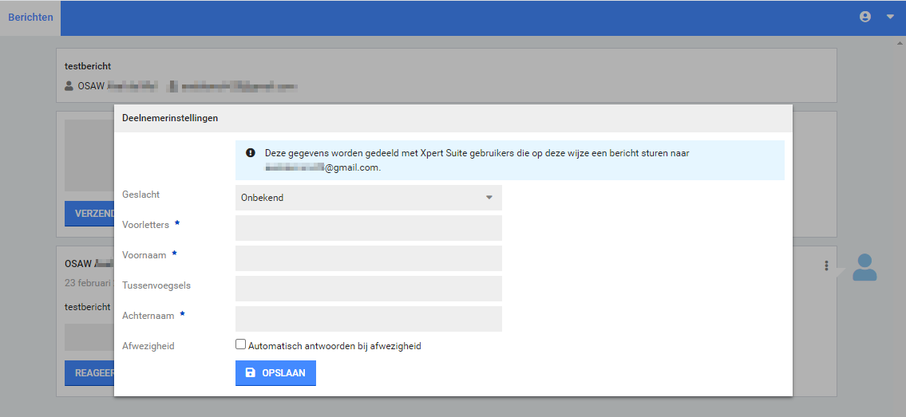Screen dimensions: 906x417
Task: Click the exclamation info icon in notice
Action: (251, 153)
